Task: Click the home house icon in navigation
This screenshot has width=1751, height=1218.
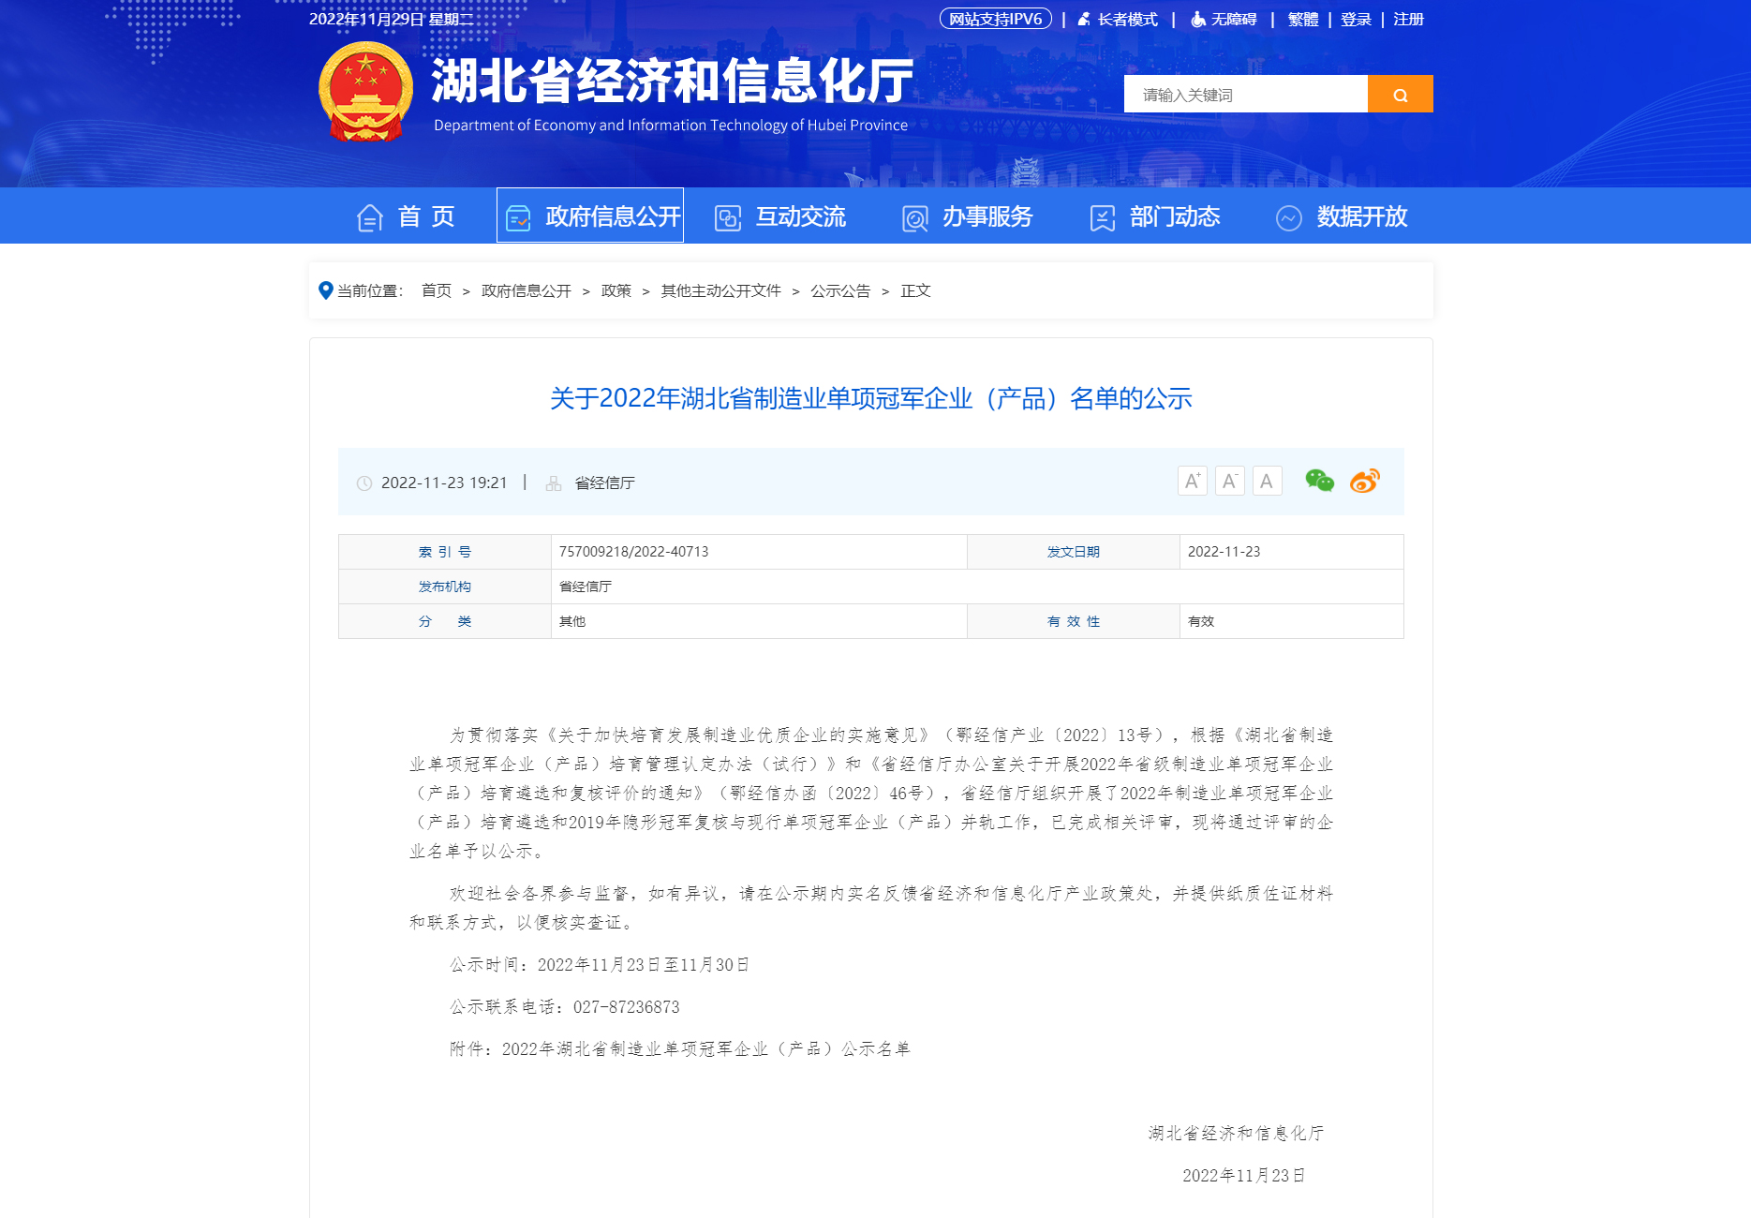Action: (x=370, y=217)
